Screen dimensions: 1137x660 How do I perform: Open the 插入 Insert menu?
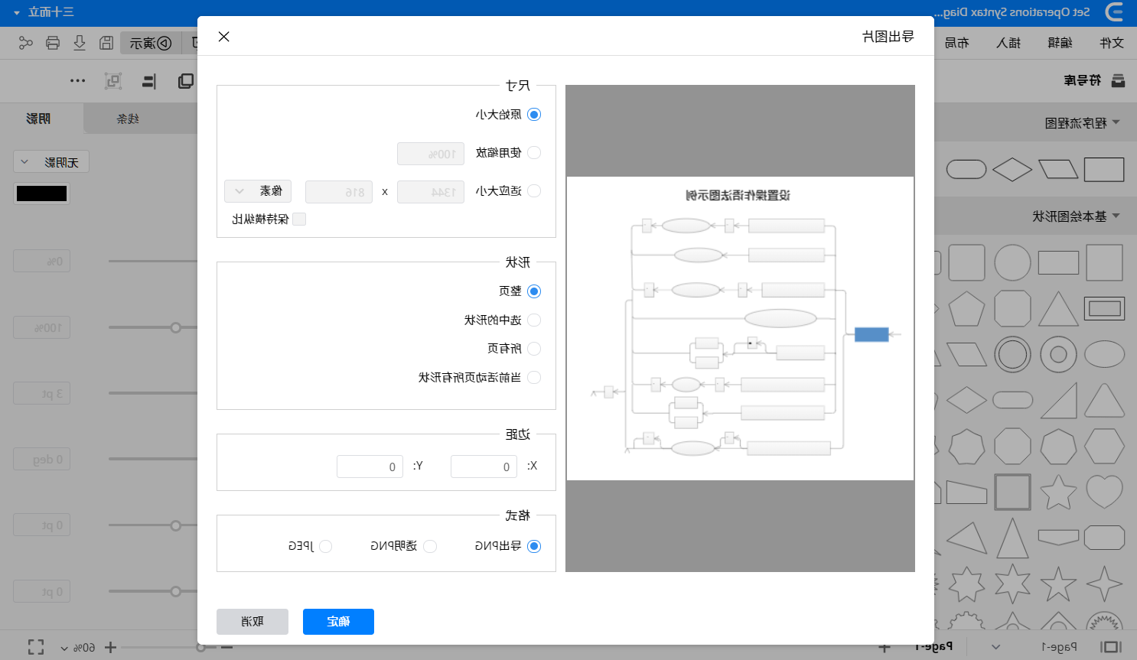pyautogui.click(x=1008, y=43)
